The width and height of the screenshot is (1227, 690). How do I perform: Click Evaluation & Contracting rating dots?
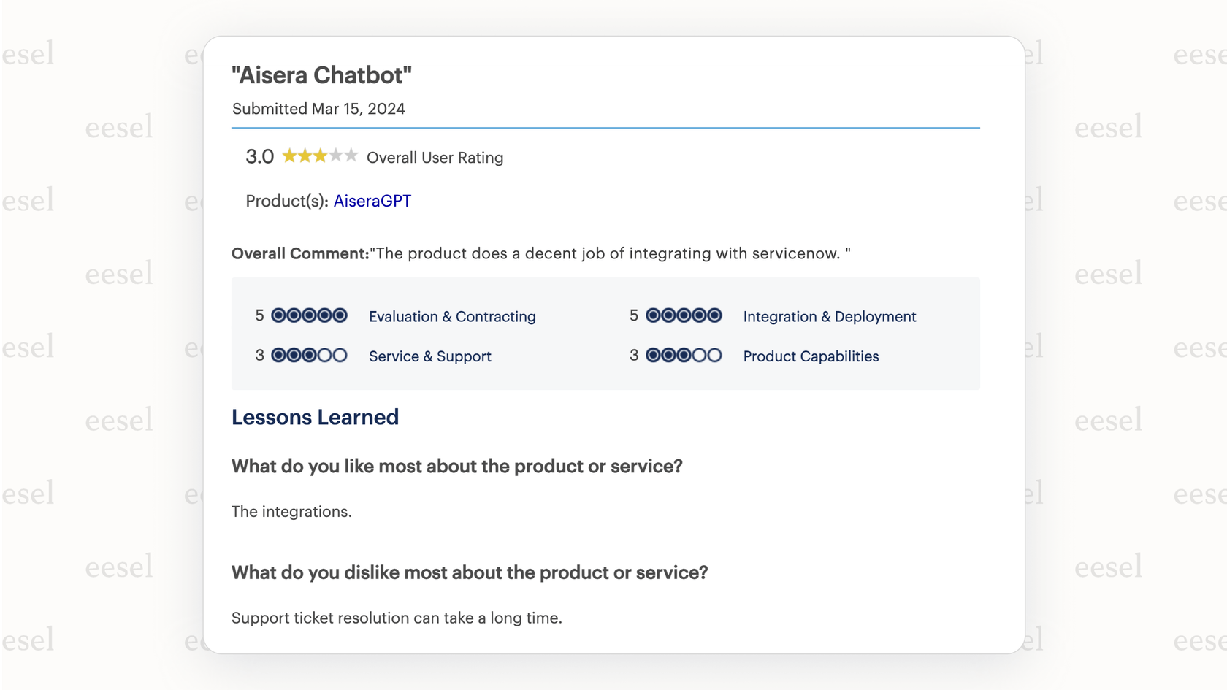(309, 315)
